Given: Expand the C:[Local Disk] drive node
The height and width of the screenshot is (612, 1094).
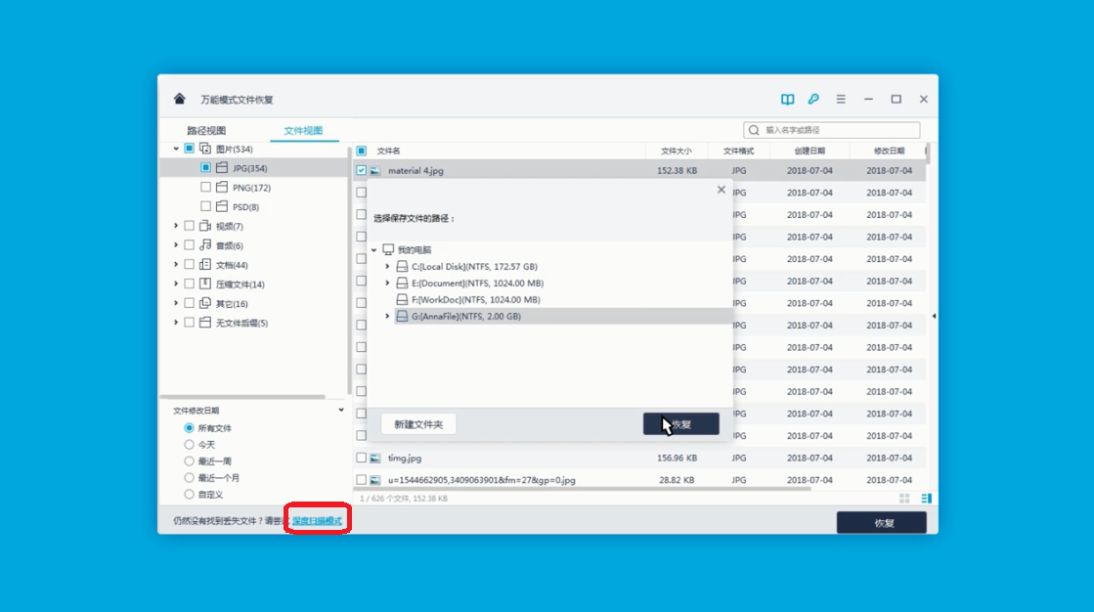Looking at the screenshot, I should [387, 267].
